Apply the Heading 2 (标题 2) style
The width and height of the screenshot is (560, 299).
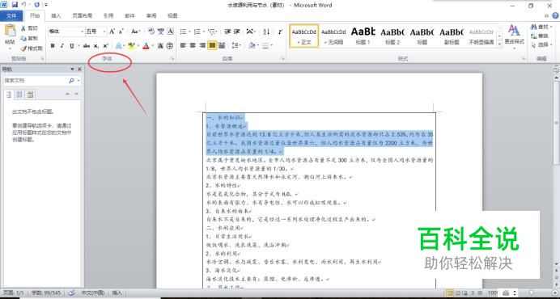point(392,36)
